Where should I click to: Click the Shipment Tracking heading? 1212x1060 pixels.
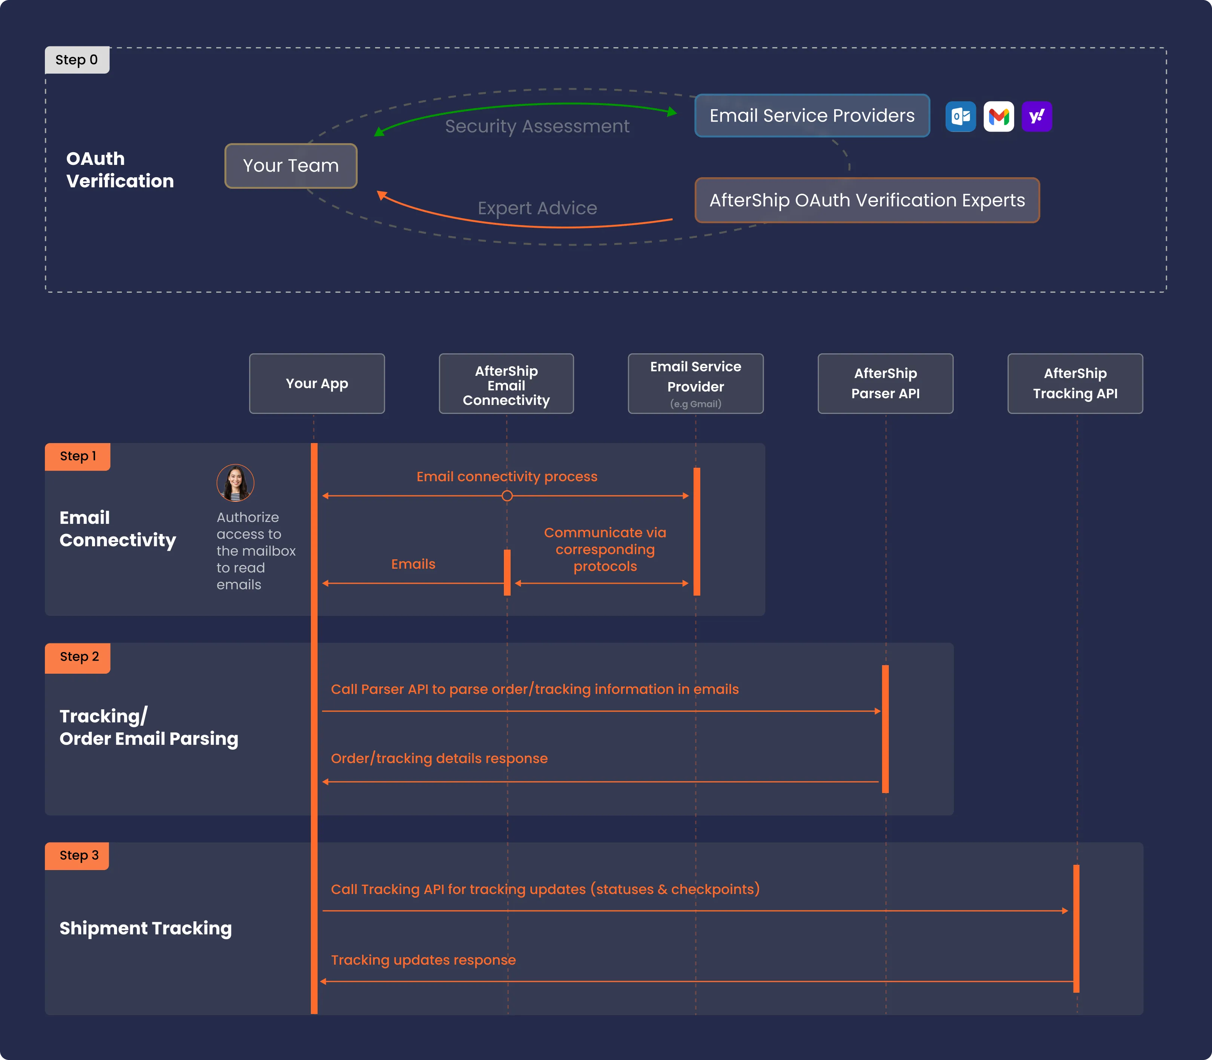point(146,928)
